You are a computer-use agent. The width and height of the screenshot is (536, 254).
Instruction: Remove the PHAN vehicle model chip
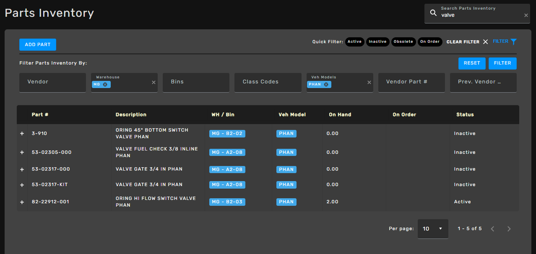pyautogui.click(x=326, y=84)
